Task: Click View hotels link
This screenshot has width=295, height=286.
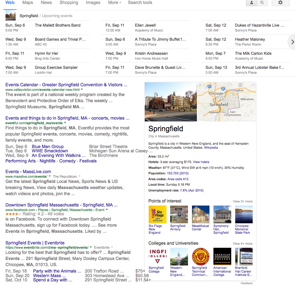Action: 201,162
